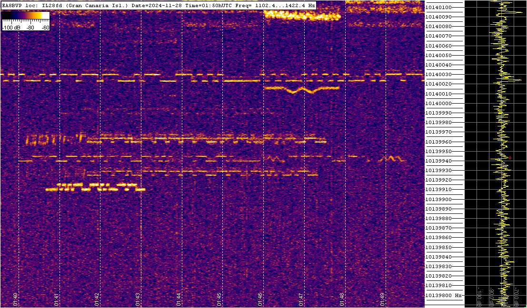Click the 10140050 frequency scale label
Screen dimensions: 527x308
(x=438, y=55)
